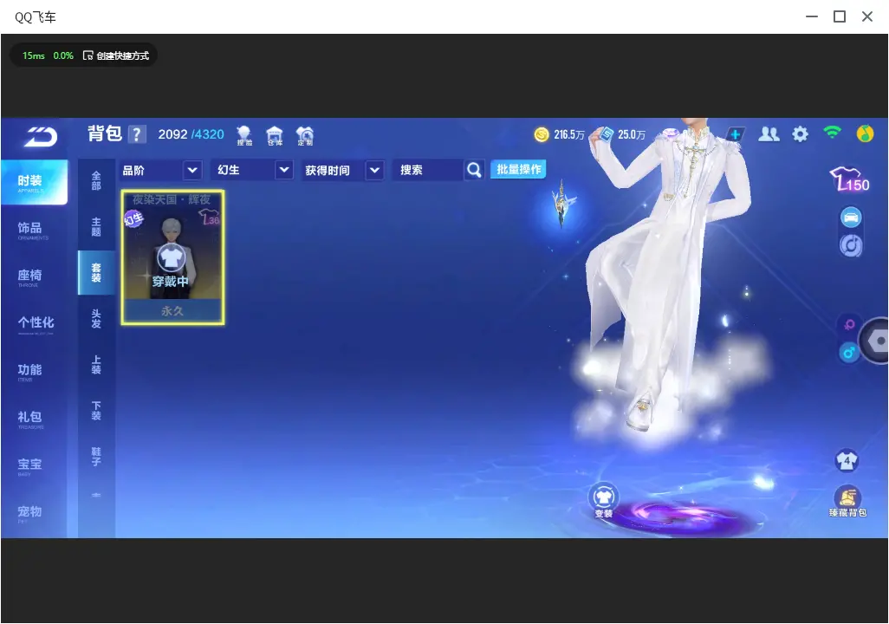Open the 捏脸 face-sculpt icon
Image resolution: width=889 pixels, height=624 pixels.
(x=244, y=135)
